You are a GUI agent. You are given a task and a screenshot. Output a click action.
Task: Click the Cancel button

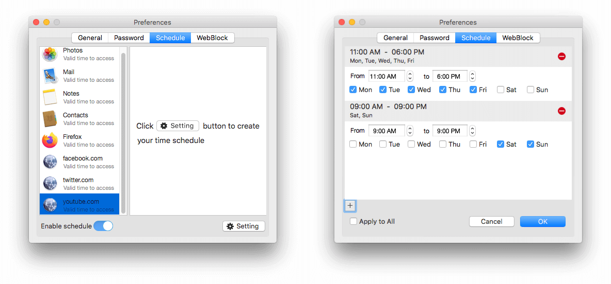[492, 221]
